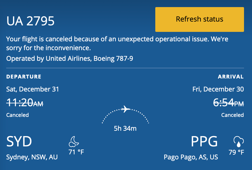This screenshot has width=252, height=170.
Task: Select the PPG airport code
Action: coord(204,141)
